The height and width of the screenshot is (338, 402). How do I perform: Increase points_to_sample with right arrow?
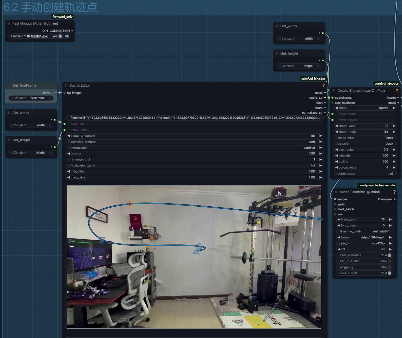coord(320,136)
